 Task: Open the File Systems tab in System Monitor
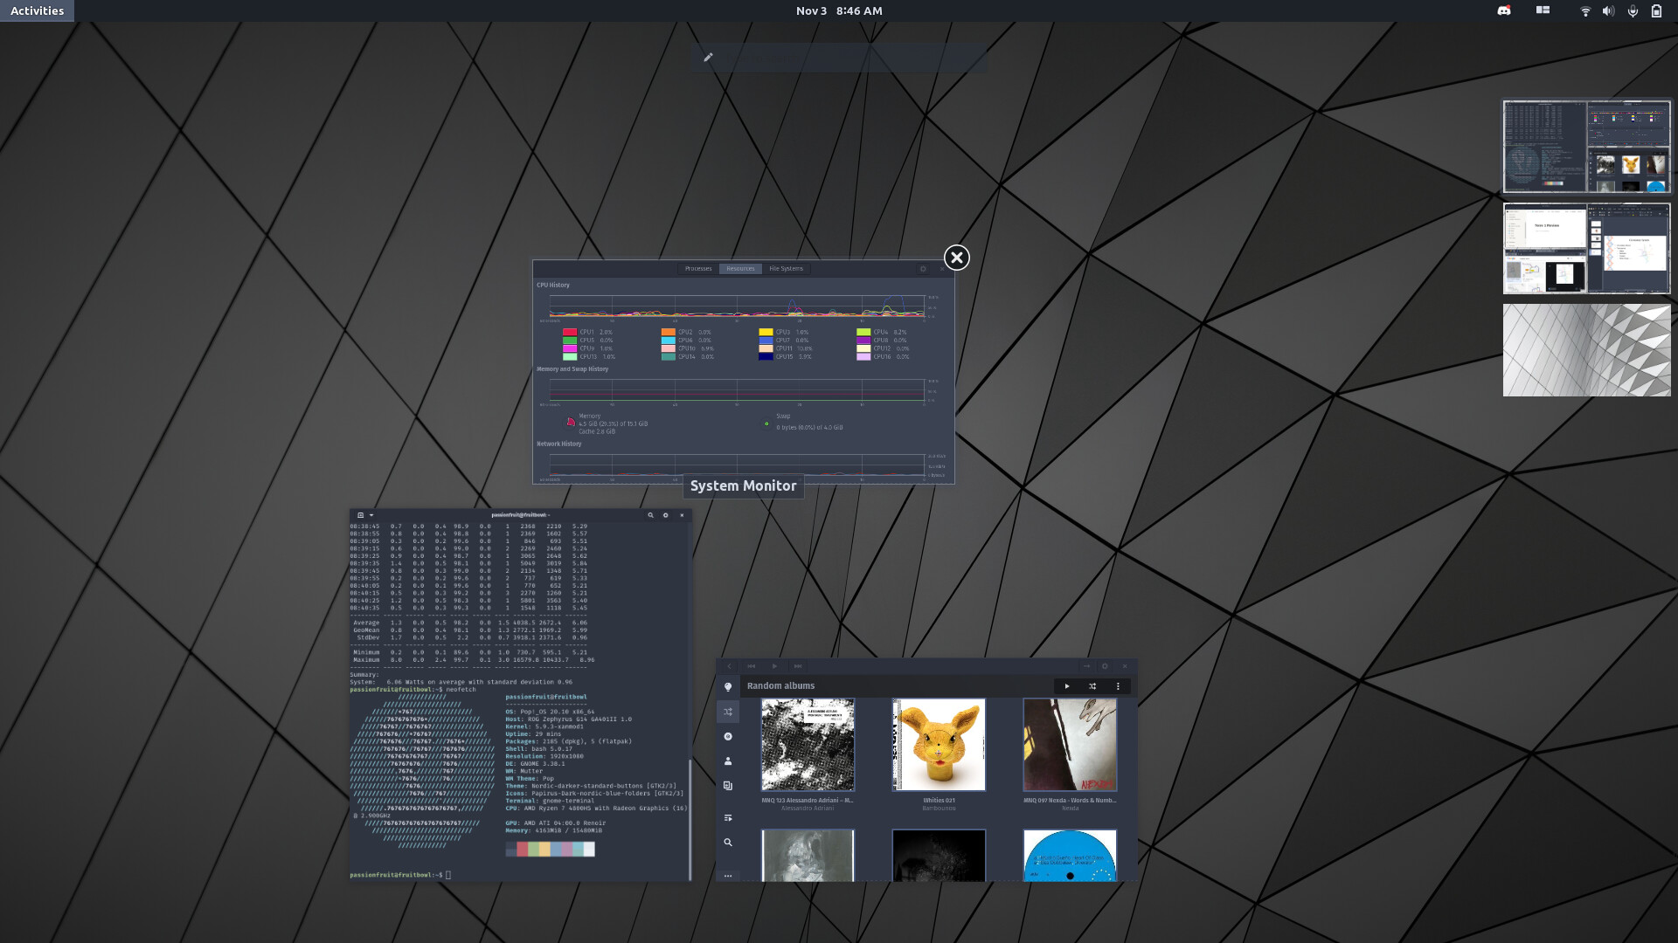point(786,269)
